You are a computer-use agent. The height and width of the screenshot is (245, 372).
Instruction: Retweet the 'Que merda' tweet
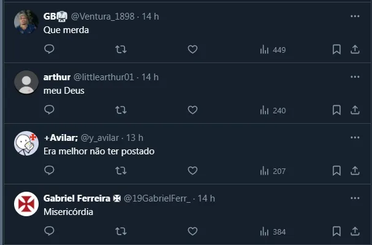coord(121,50)
